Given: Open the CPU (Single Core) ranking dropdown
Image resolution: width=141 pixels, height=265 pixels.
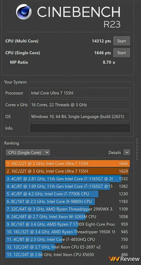Looking at the screenshot, I should click(28, 153).
